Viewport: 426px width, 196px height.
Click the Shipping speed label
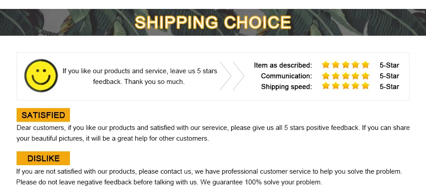point(287,87)
